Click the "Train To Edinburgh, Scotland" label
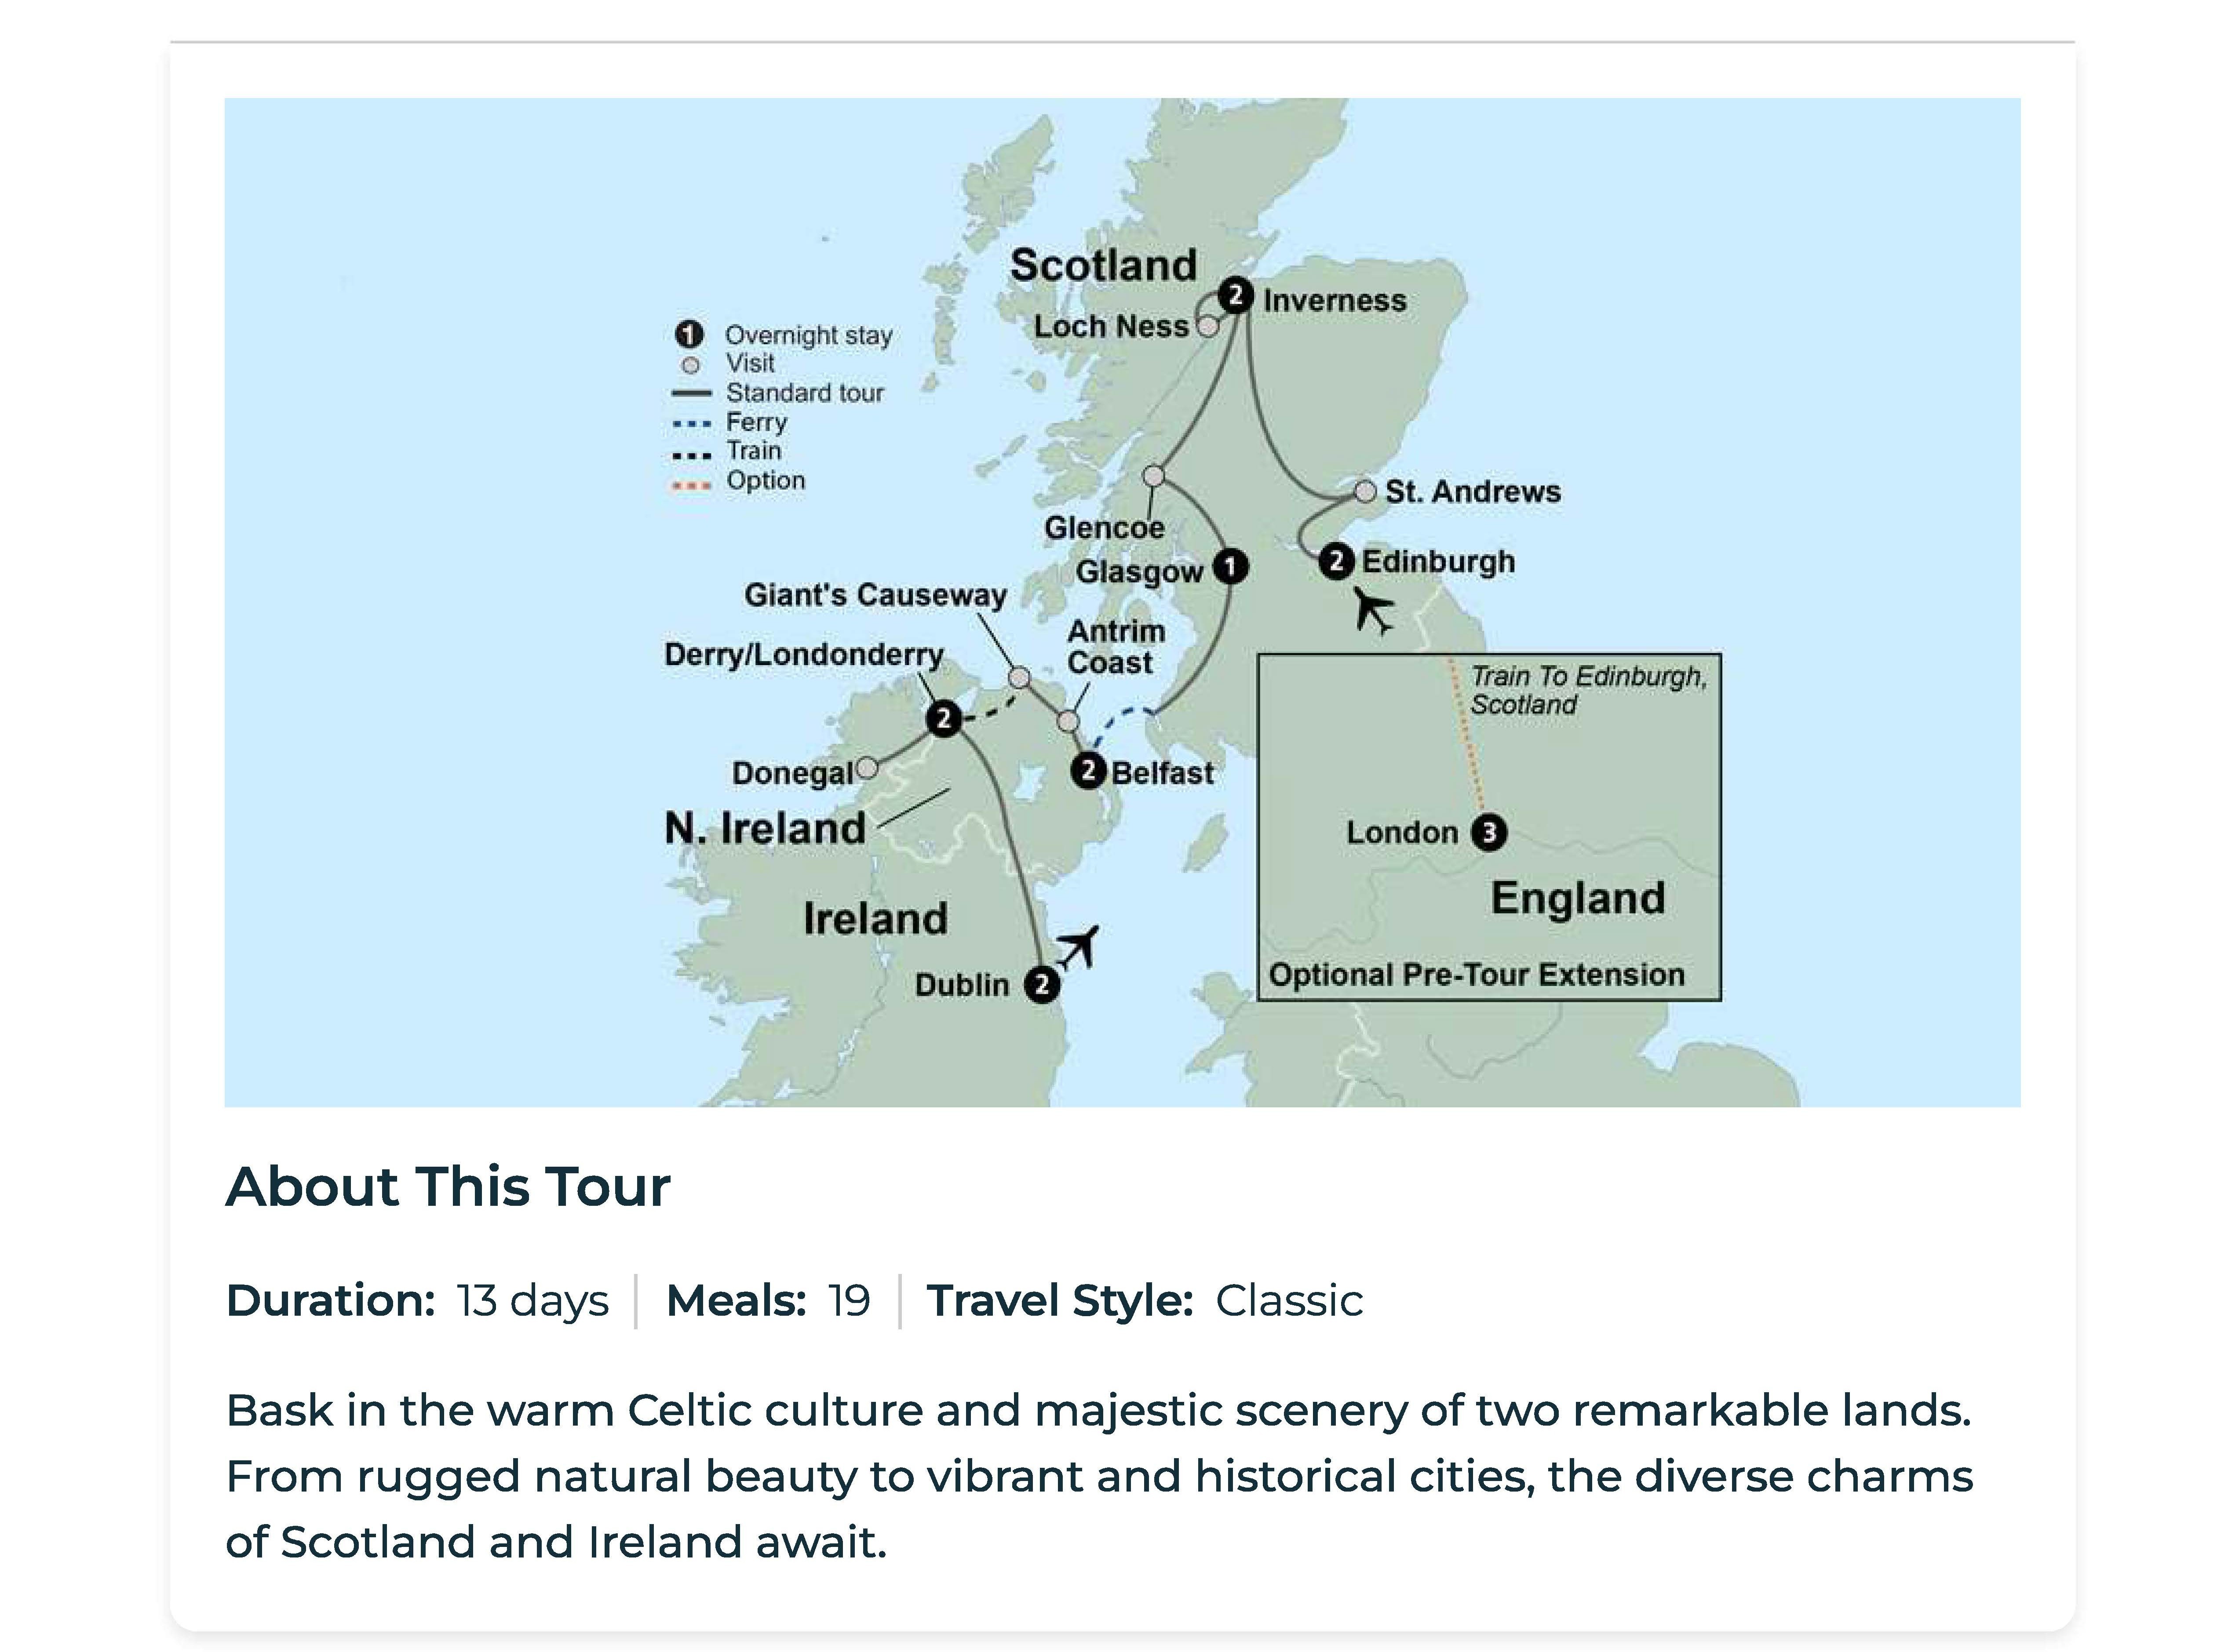Image resolution: width=2239 pixels, height=1652 pixels. (x=1587, y=690)
